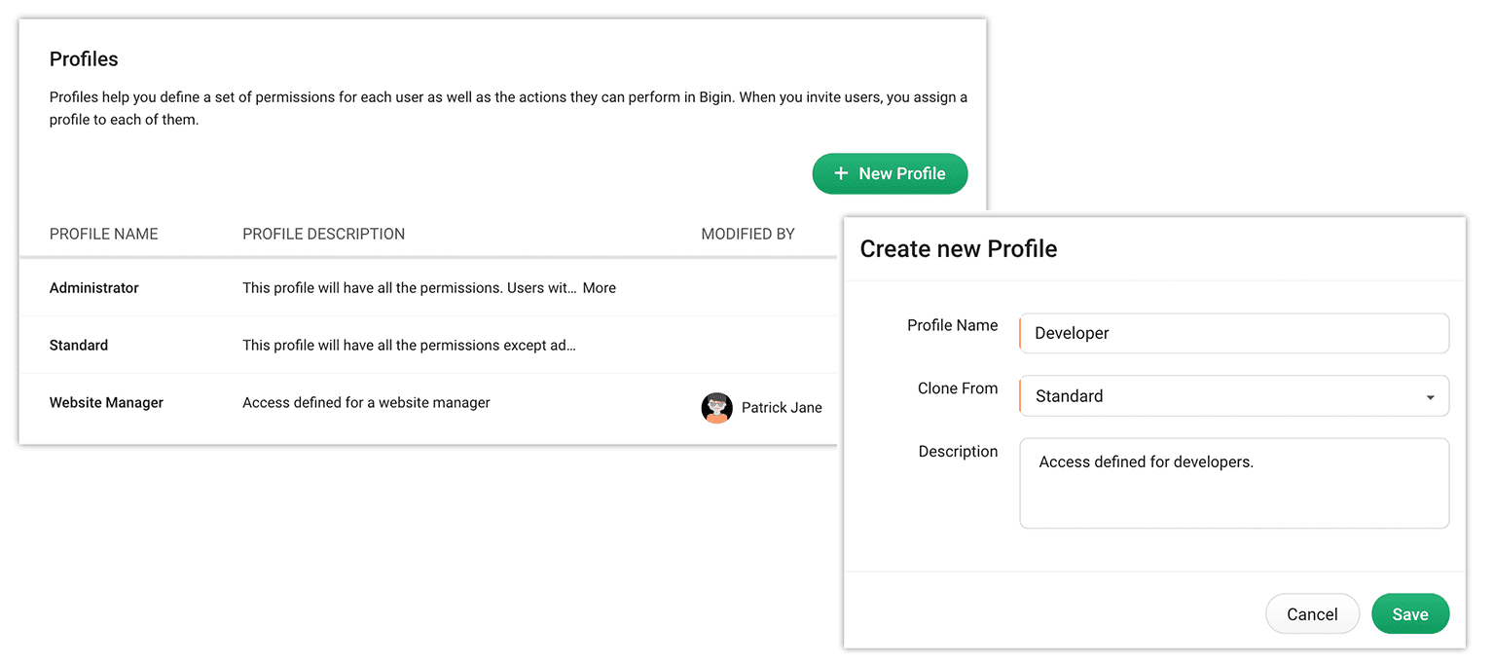Viewport: 1494px width, 664px height.
Task: Click the Administrator profile description text
Action: click(409, 288)
